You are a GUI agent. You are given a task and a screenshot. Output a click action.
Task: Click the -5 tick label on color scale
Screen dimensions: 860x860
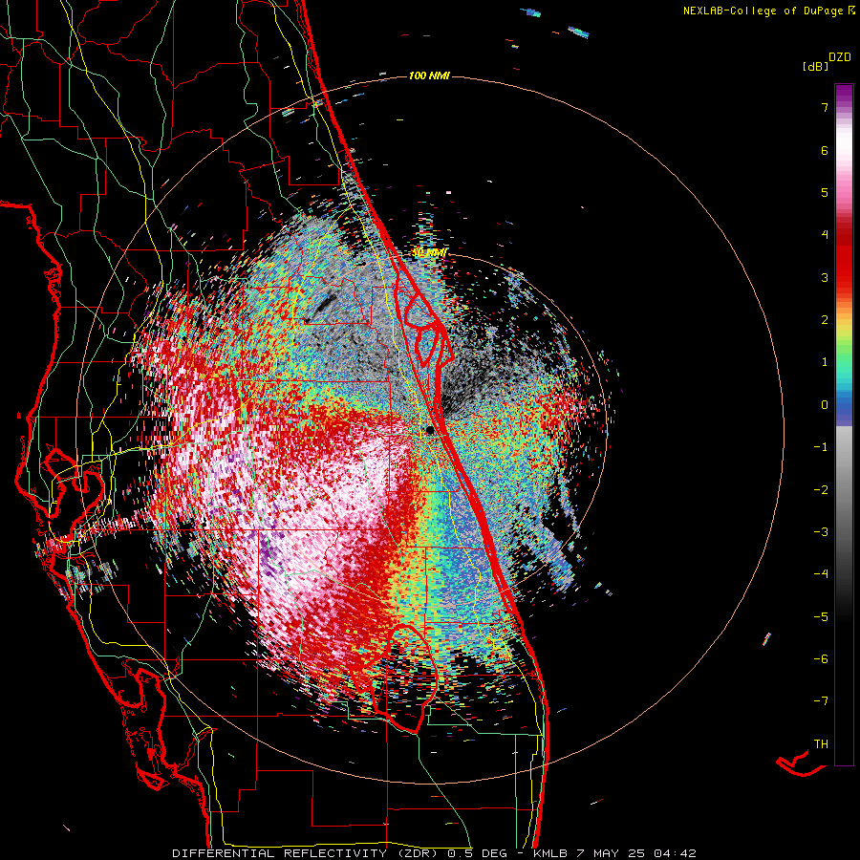(821, 617)
